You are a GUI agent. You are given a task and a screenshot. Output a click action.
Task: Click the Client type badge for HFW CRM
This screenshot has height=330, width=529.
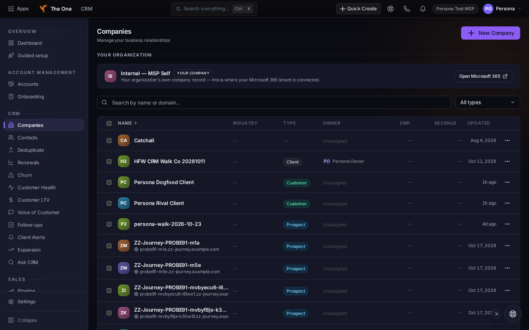292,162
